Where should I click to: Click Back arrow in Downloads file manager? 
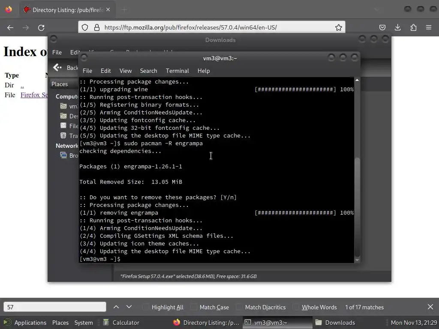point(57,67)
